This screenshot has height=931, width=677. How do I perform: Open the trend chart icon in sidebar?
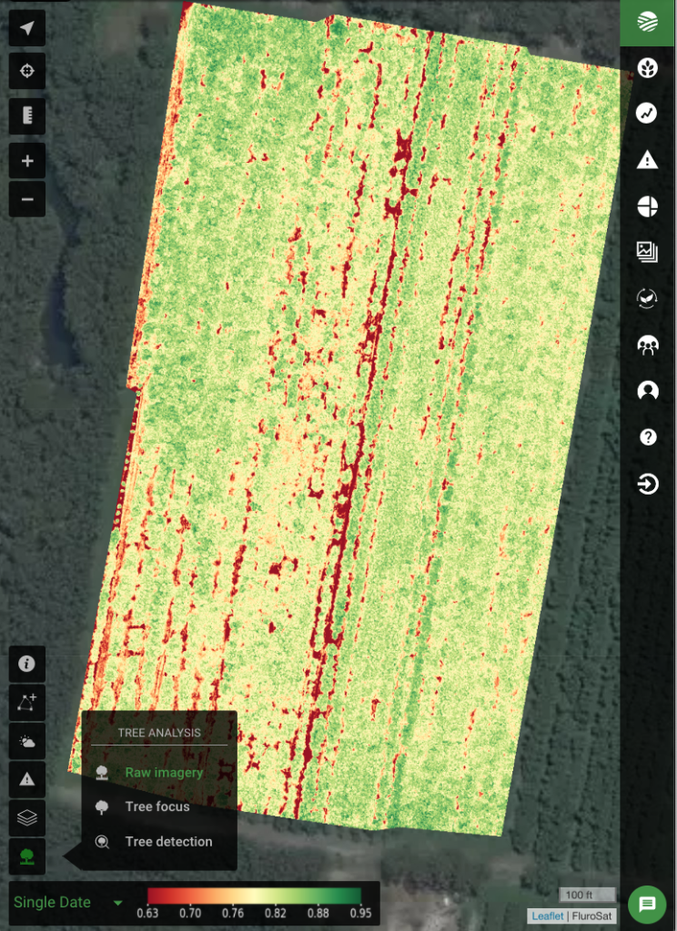pyautogui.click(x=647, y=113)
